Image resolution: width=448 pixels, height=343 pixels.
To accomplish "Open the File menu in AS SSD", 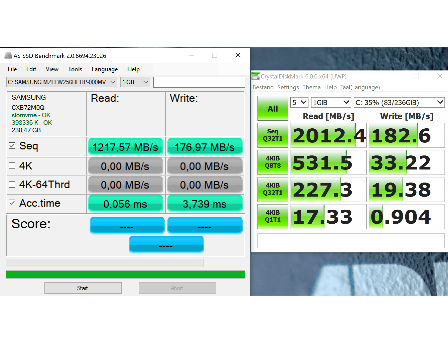I will 12,69.
